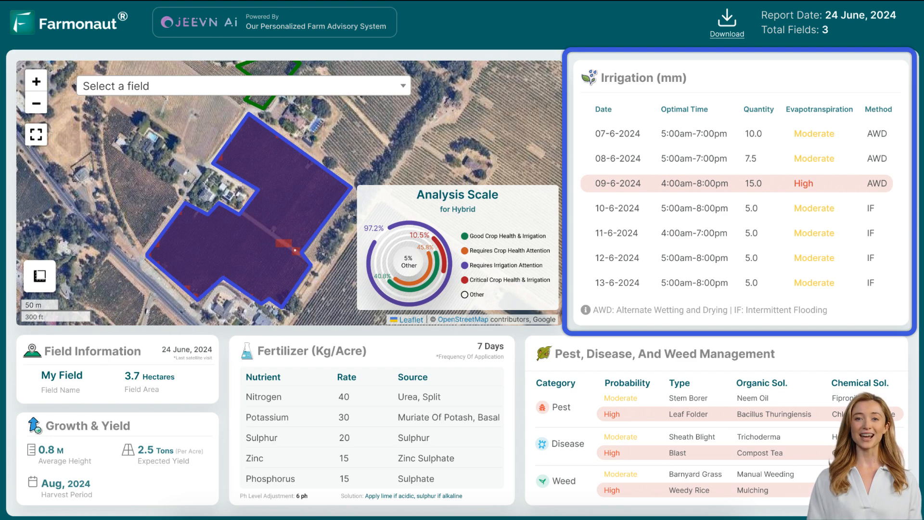
Task: Click the OpenStreetMap attribution link
Action: 462,319
